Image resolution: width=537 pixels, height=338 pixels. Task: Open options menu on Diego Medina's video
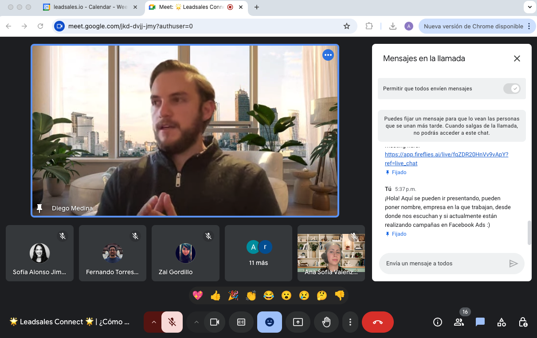tap(328, 55)
